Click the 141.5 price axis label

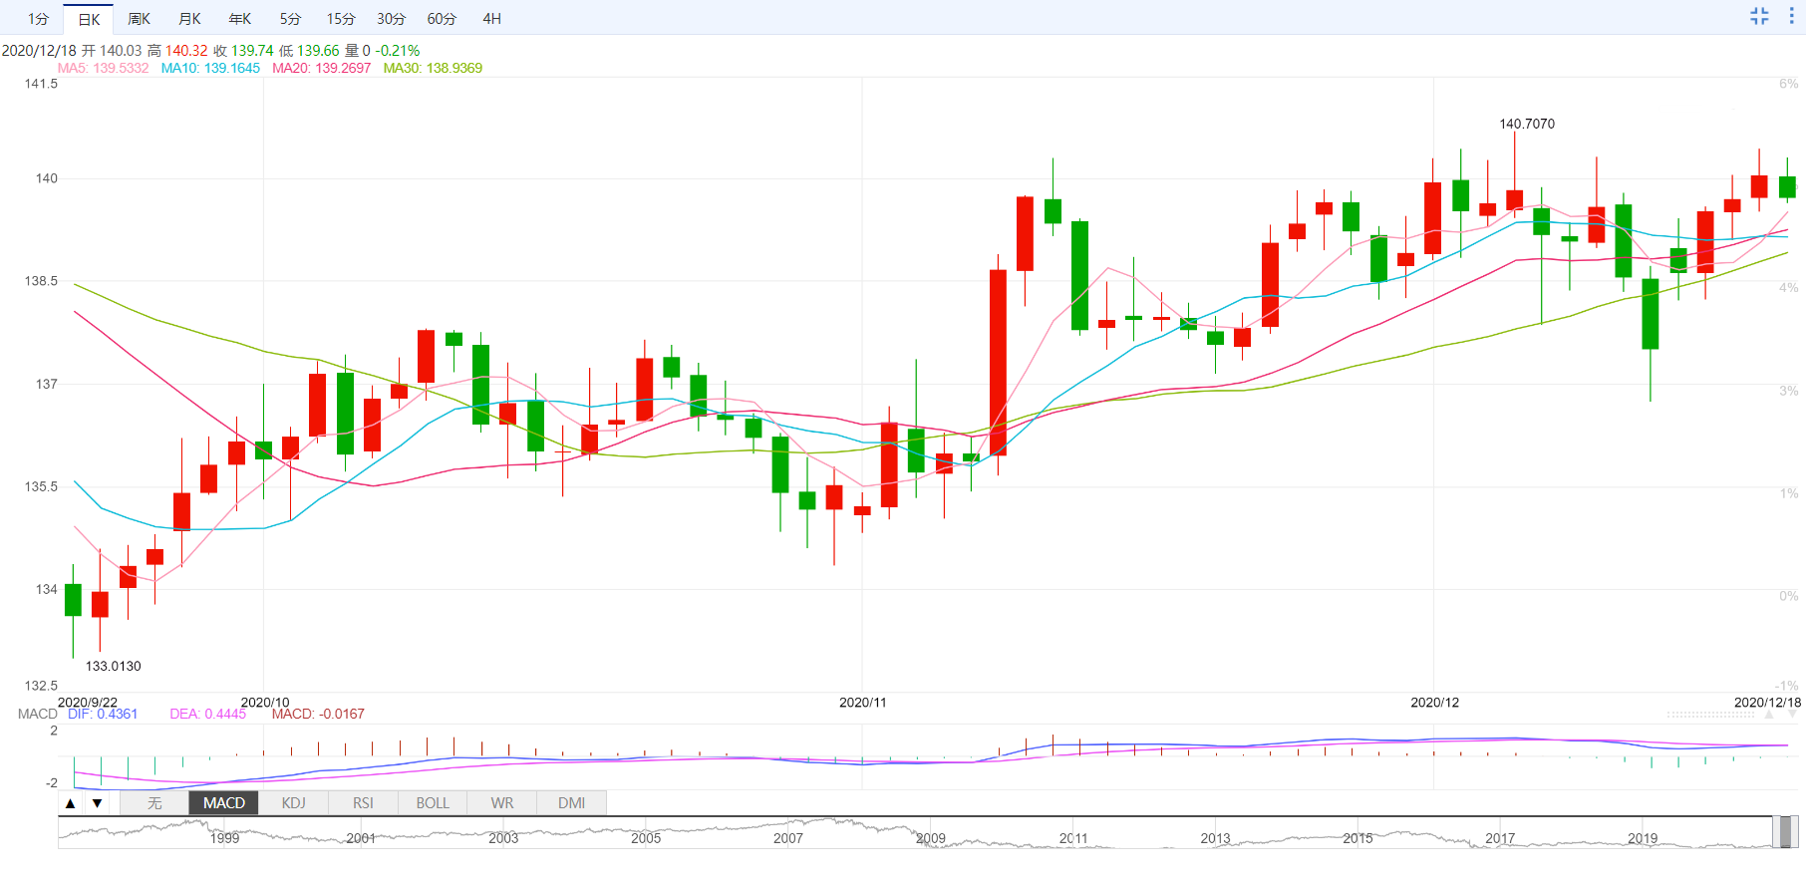pyautogui.click(x=41, y=84)
